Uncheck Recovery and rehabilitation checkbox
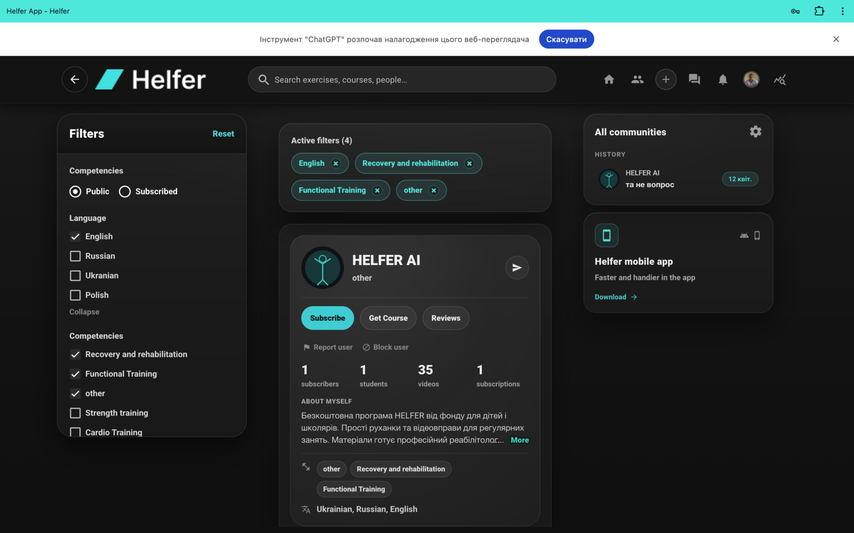Screen dimensions: 854x533 (75, 354)
